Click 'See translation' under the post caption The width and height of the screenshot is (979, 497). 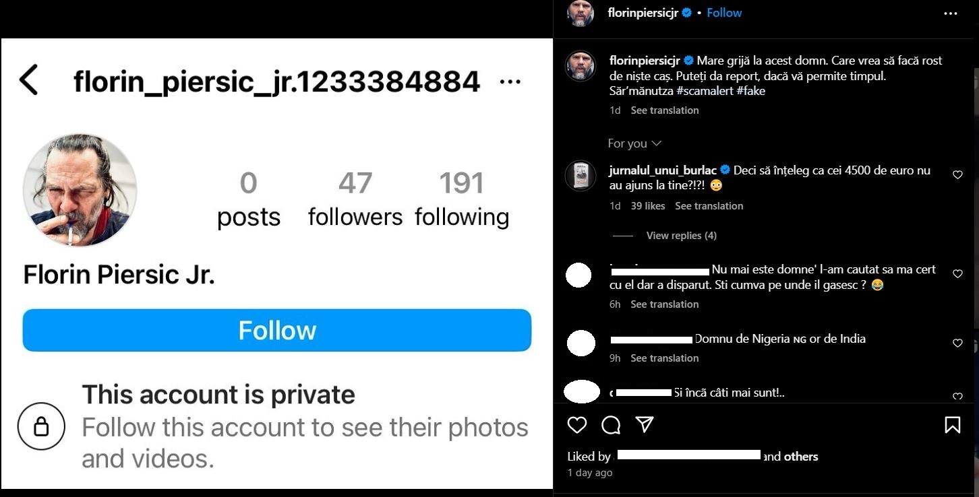pos(664,110)
